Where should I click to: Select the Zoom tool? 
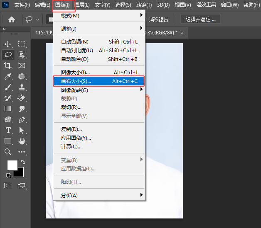(x=7, y=152)
